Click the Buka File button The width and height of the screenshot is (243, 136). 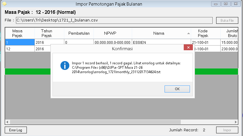[x=227, y=20]
